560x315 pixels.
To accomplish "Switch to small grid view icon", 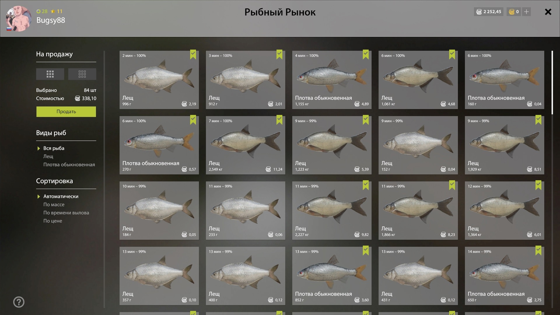I will pyautogui.click(x=82, y=74).
